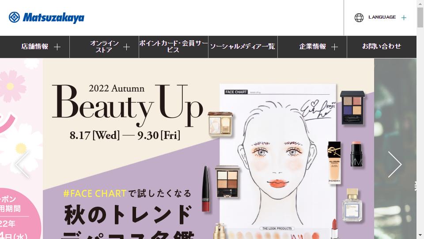This screenshot has width=424, height=239.
Task: Click plus icon beside 店舗情報
Action: (57, 47)
